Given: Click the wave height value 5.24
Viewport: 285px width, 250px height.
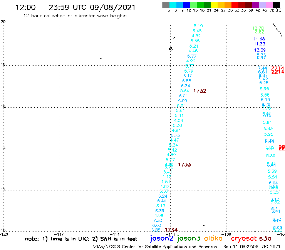Looking at the screenshot, I should click(173, 145).
